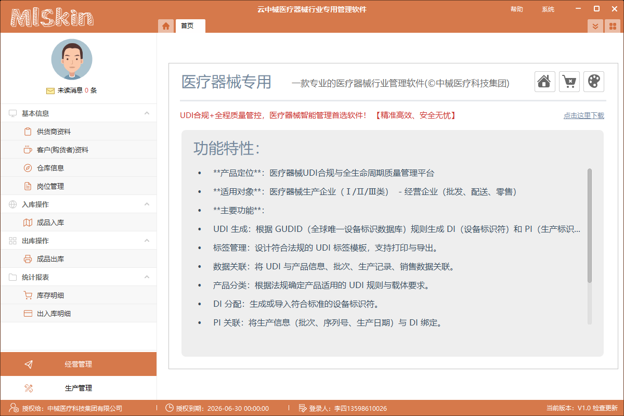
Task: Open the shopping cart icon button
Action: [x=569, y=82]
